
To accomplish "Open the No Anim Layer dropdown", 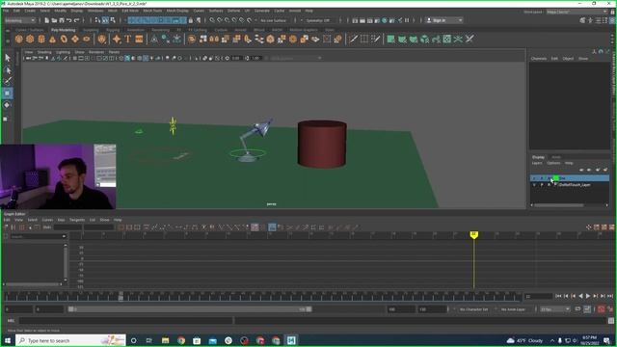I will (x=514, y=309).
